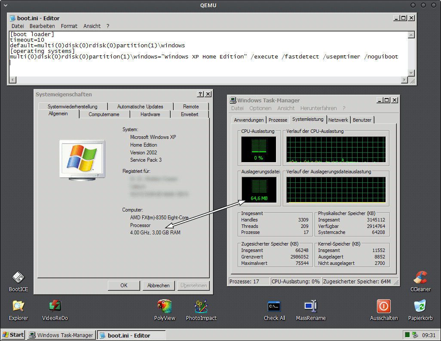
Task: Select the Systemleistung tab
Action: click(308, 119)
